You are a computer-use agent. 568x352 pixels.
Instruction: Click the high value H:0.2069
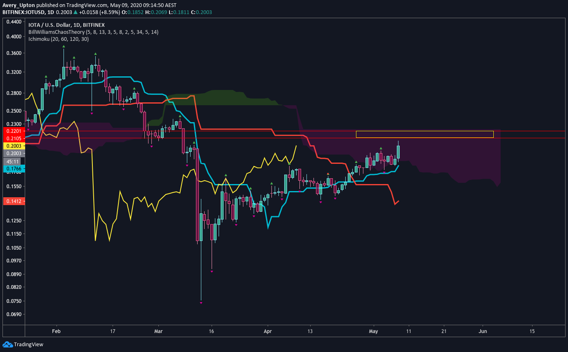(157, 12)
